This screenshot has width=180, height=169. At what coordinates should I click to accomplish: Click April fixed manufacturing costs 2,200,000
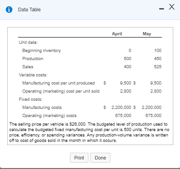[x=121, y=108]
